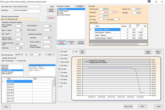Click down arrow of date table scrollbar
The image size is (165, 110).
pos(54,102)
